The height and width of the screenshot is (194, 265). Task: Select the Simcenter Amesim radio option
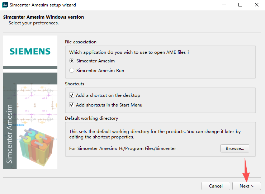(x=72, y=61)
